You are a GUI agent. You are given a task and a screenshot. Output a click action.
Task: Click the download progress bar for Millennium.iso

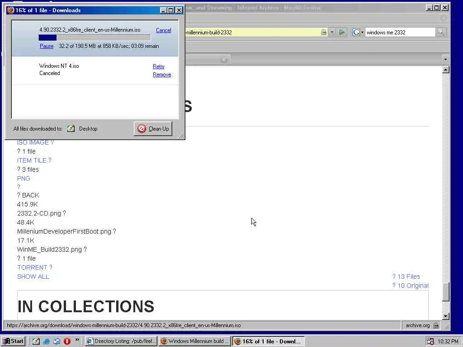pyautogui.click(x=94, y=38)
